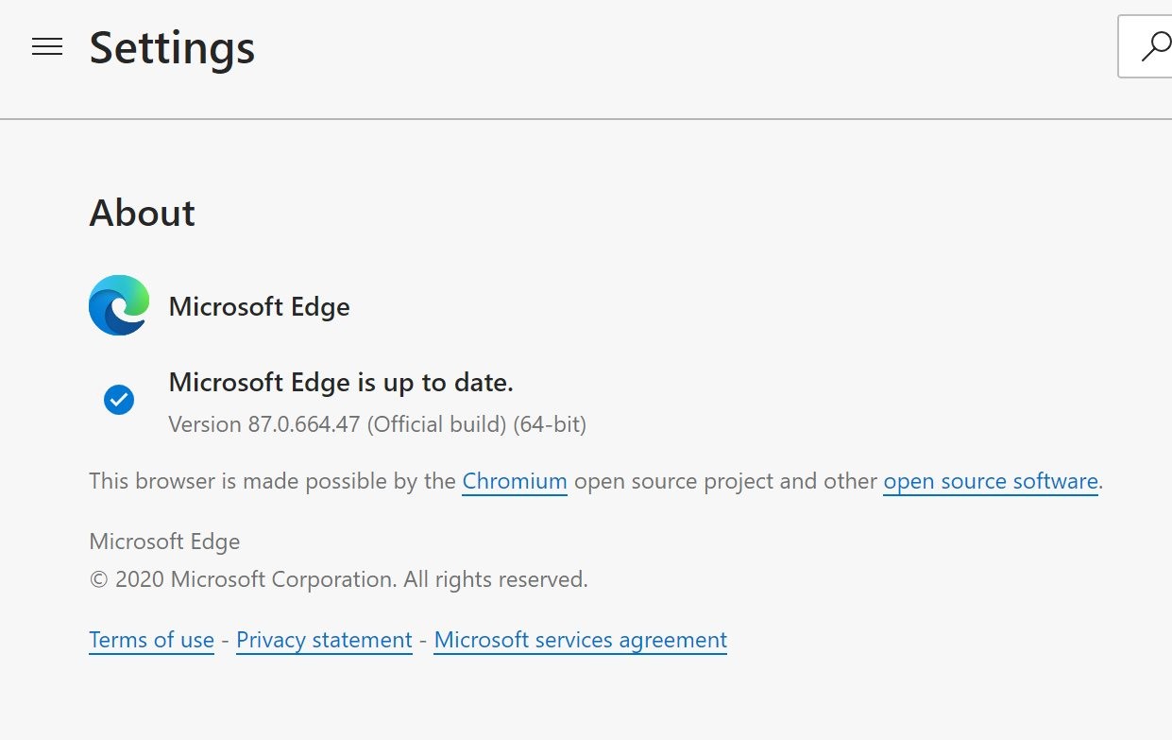
Task: Click the version number text
Action: coord(378,424)
